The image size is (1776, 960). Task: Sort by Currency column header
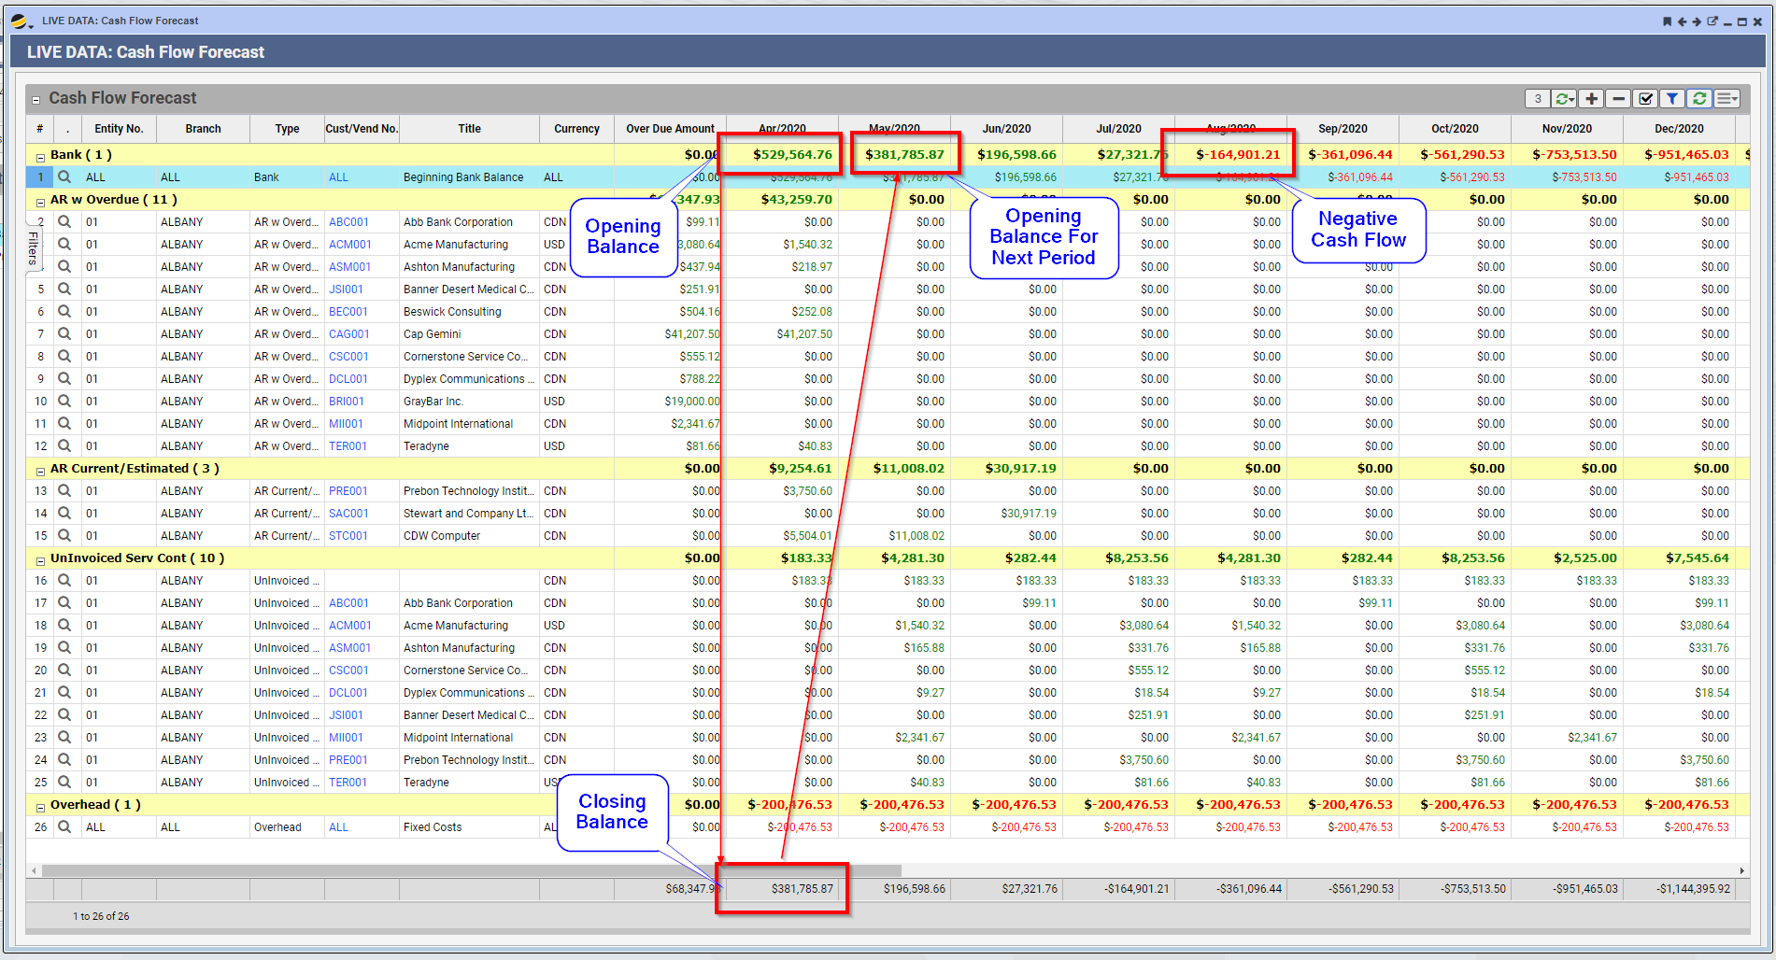click(x=576, y=129)
